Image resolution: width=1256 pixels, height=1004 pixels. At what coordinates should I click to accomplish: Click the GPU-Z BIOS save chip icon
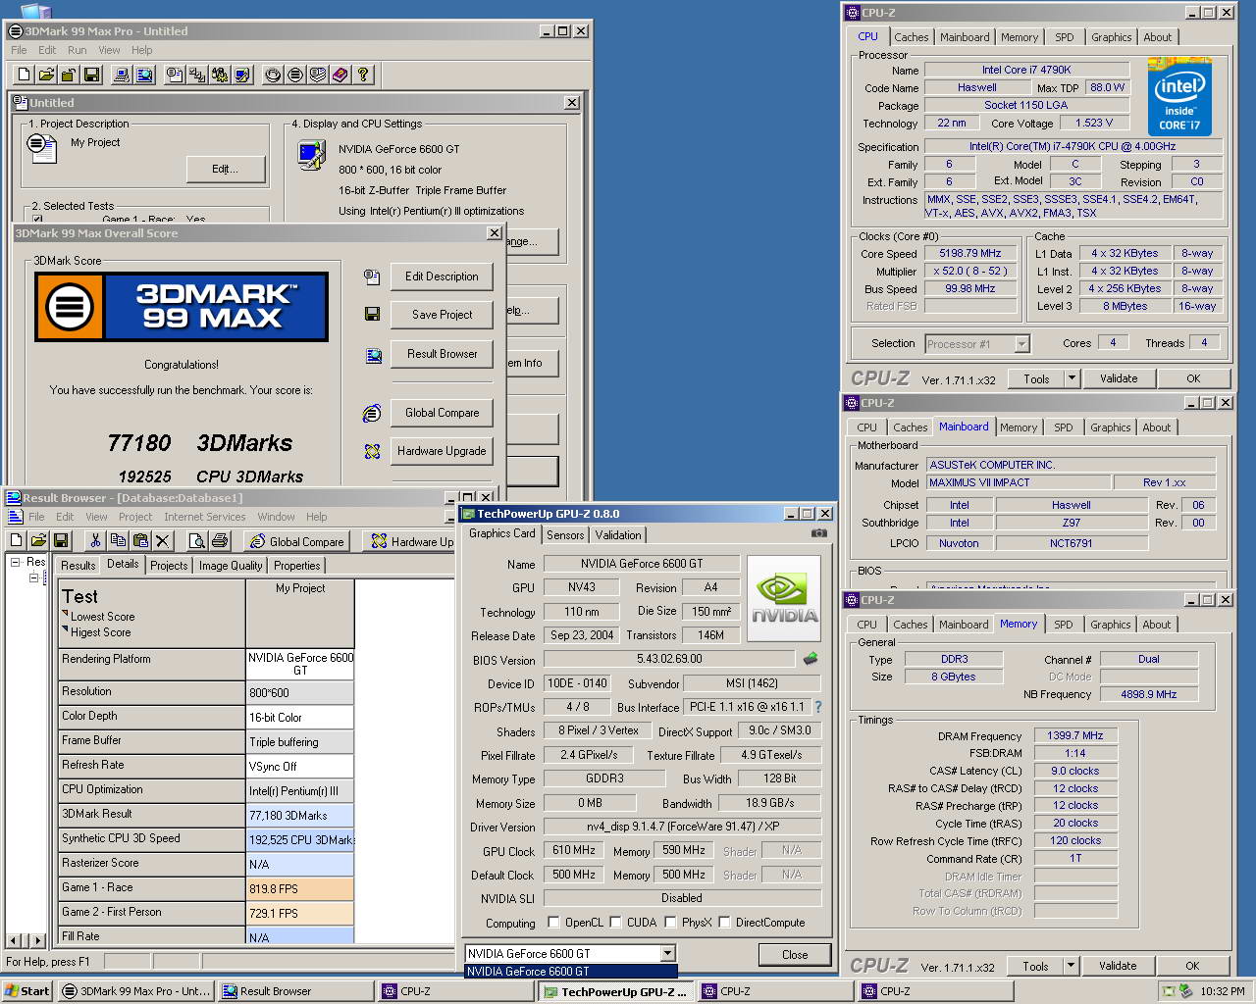(811, 659)
